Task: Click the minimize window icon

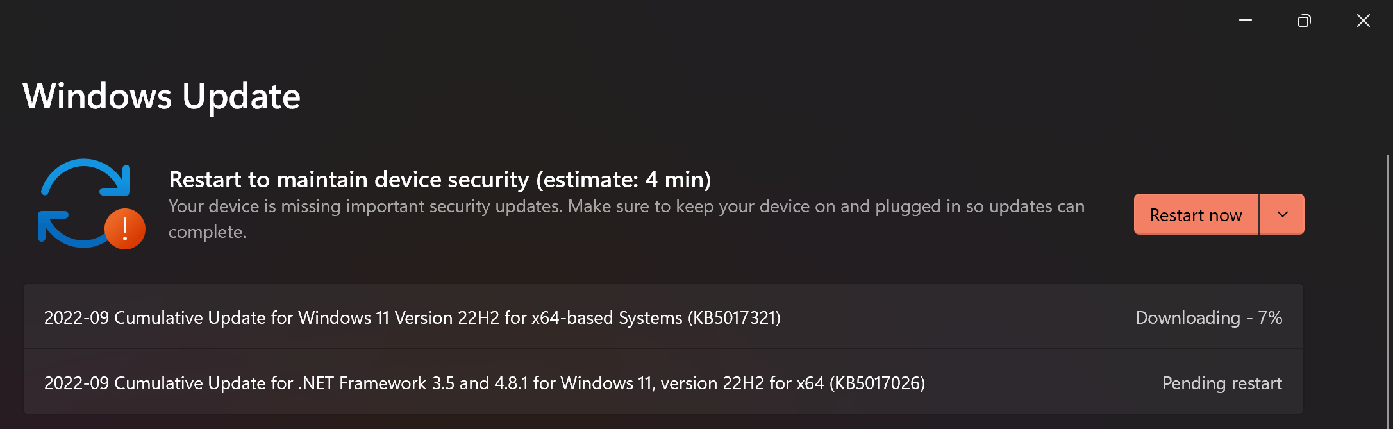Action: pyautogui.click(x=1244, y=20)
